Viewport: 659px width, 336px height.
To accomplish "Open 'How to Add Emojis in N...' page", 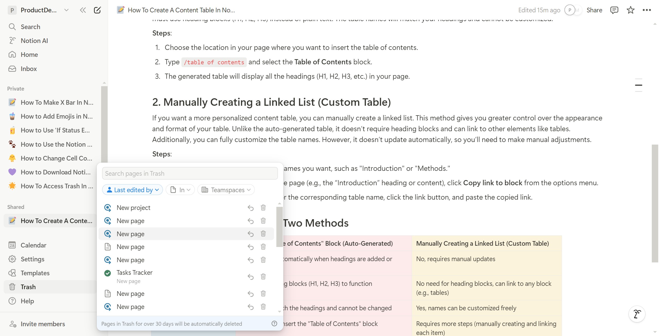I will coord(52,116).
